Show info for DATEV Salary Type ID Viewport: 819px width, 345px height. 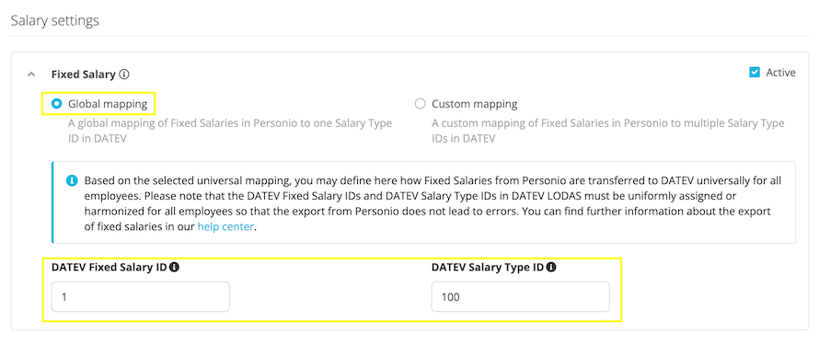pyautogui.click(x=551, y=267)
